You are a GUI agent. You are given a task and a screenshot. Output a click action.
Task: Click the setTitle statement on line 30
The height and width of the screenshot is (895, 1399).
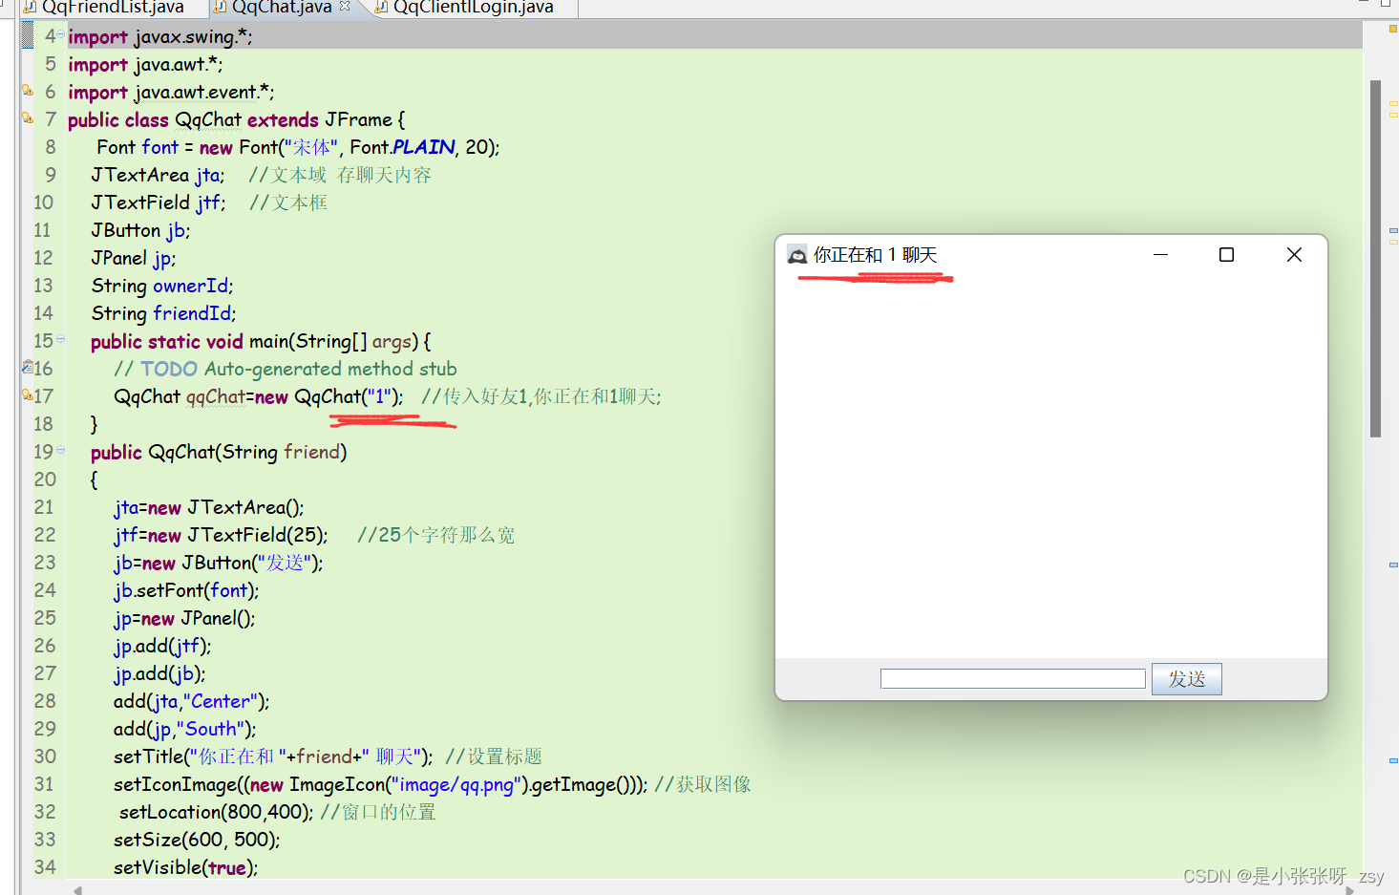pyautogui.click(x=273, y=756)
